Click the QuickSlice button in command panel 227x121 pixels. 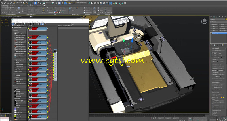point(215,68)
